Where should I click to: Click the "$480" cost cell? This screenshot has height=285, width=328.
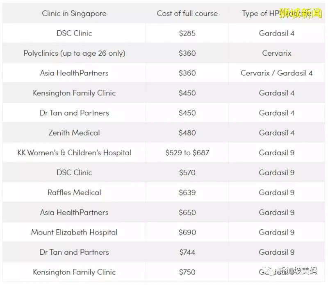coord(187,133)
